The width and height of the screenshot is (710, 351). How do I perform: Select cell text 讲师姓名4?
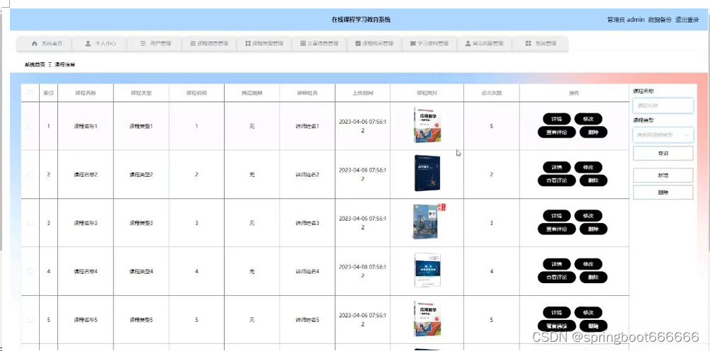[308, 272]
